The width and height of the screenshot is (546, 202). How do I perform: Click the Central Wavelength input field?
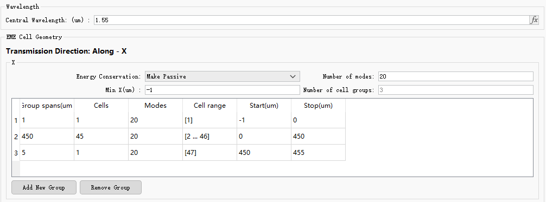point(312,20)
